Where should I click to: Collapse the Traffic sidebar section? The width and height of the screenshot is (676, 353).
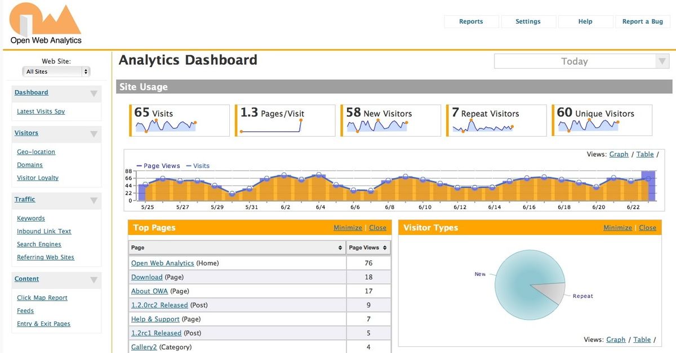94,200
